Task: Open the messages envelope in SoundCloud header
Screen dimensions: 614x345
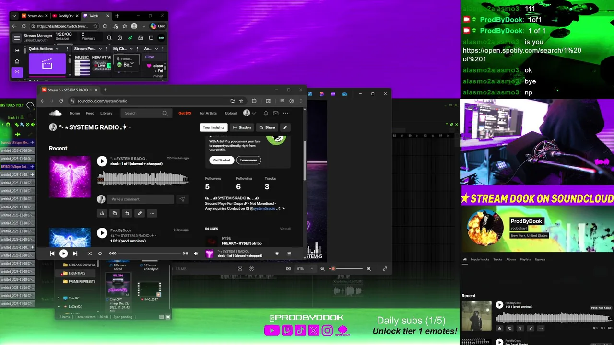Action: [x=276, y=113]
